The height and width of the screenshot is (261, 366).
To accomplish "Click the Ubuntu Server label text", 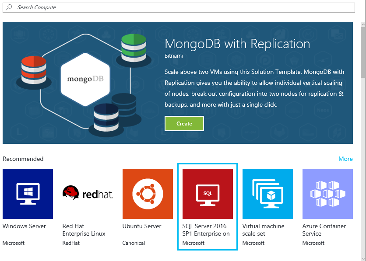I will pyautogui.click(x=142, y=226).
